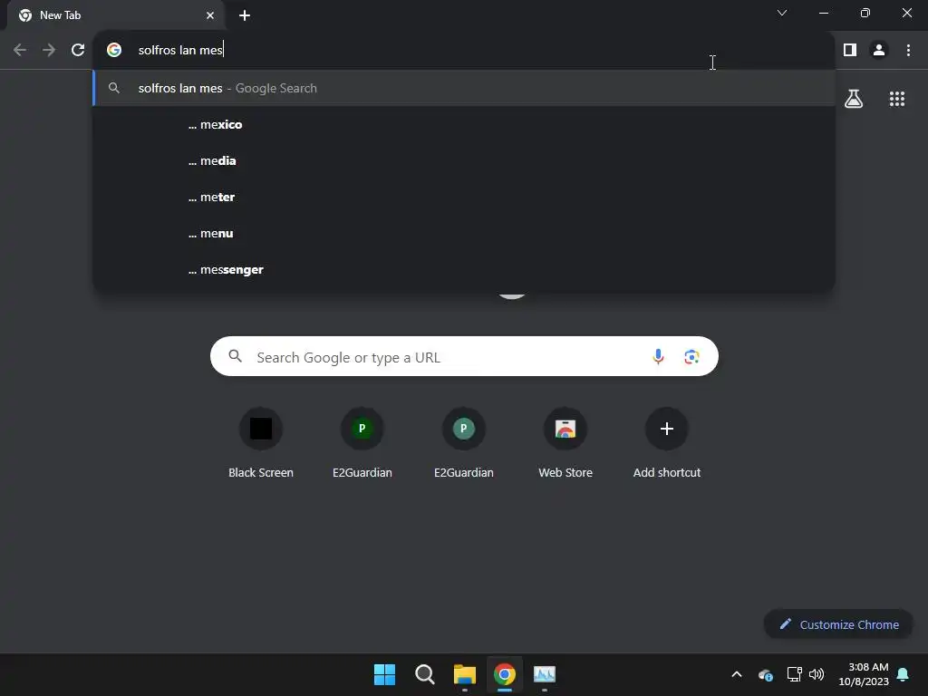Click the volume speaker tray icon
This screenshot has height=696, width=928.
817,674
